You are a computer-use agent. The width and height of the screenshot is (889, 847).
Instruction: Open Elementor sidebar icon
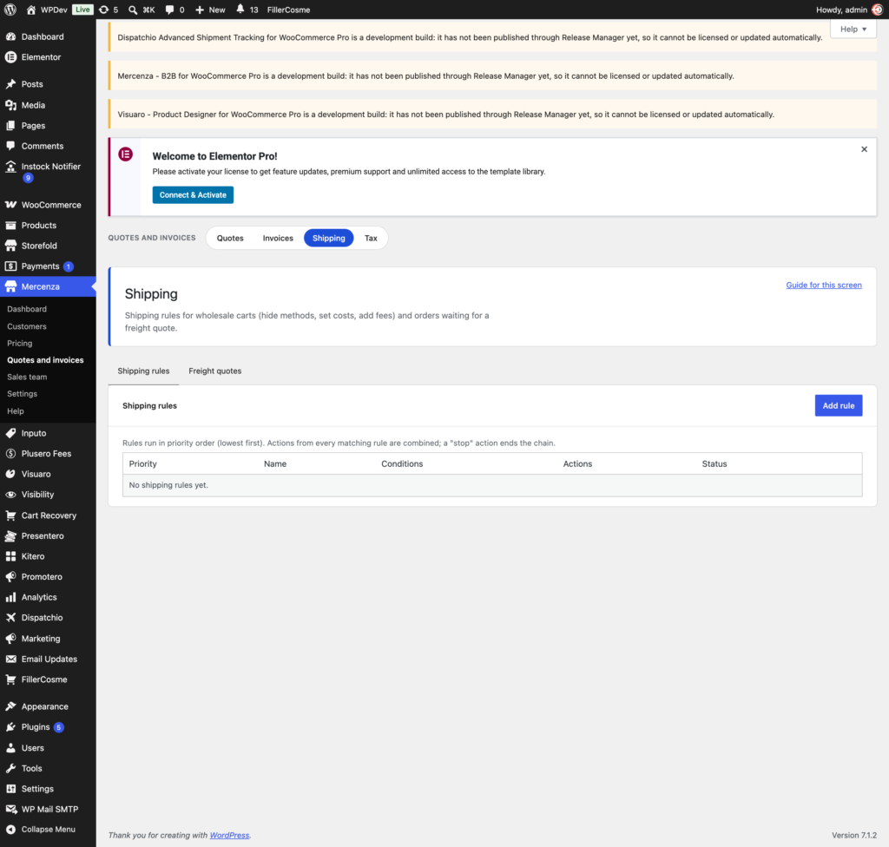click(x=10, y=56)
